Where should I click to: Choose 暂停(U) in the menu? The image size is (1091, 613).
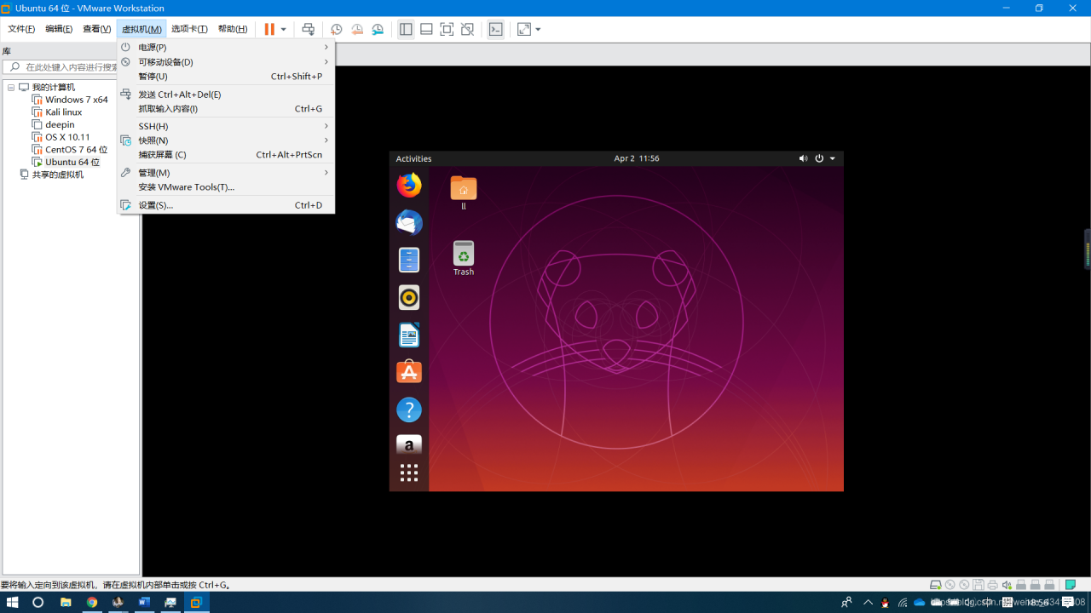pos(226,77)
